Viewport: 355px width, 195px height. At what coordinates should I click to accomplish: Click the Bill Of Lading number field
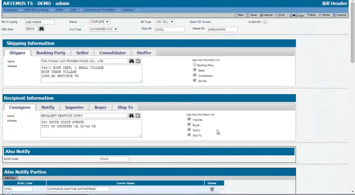click(x=40, y=22)
